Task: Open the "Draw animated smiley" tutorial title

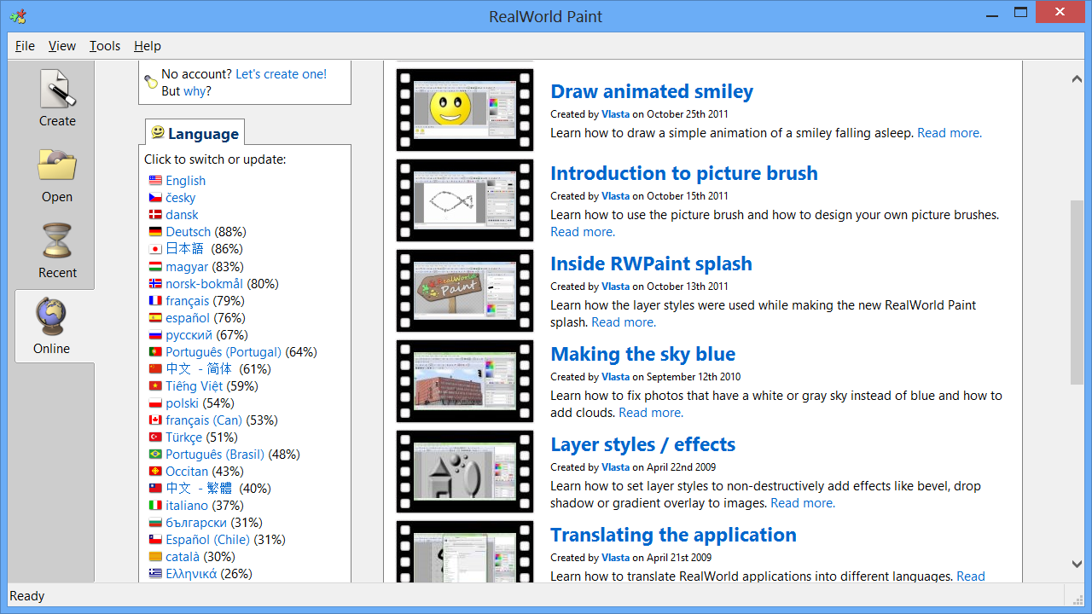Action: coord(652,91)
